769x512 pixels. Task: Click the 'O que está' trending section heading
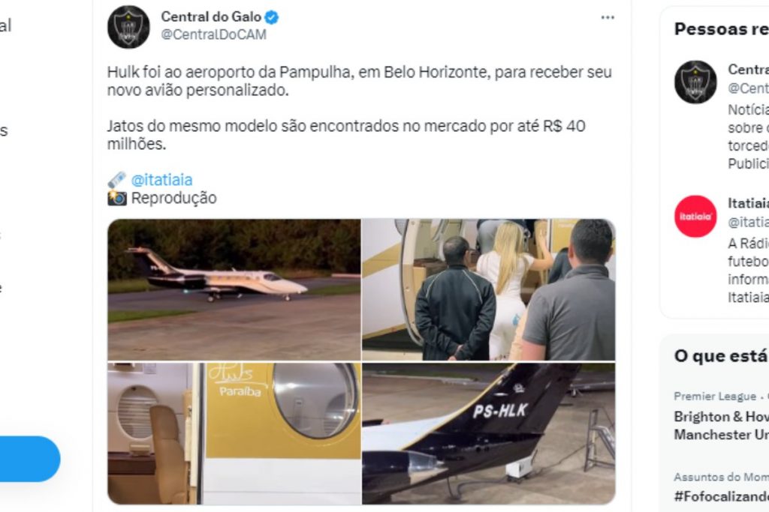[x=722, y=356]
